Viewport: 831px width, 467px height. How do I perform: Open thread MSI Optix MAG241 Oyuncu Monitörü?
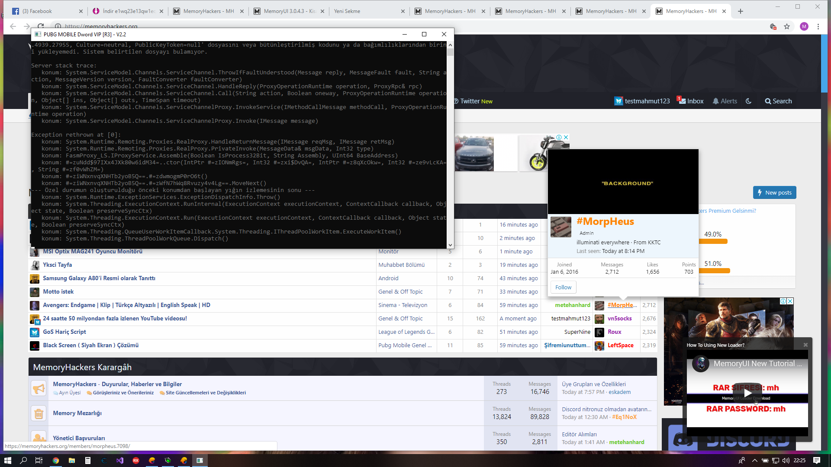[93, 252]
